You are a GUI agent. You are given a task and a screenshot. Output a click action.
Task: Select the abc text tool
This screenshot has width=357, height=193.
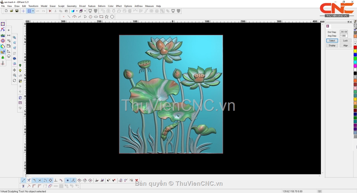(x=3, y=35)
